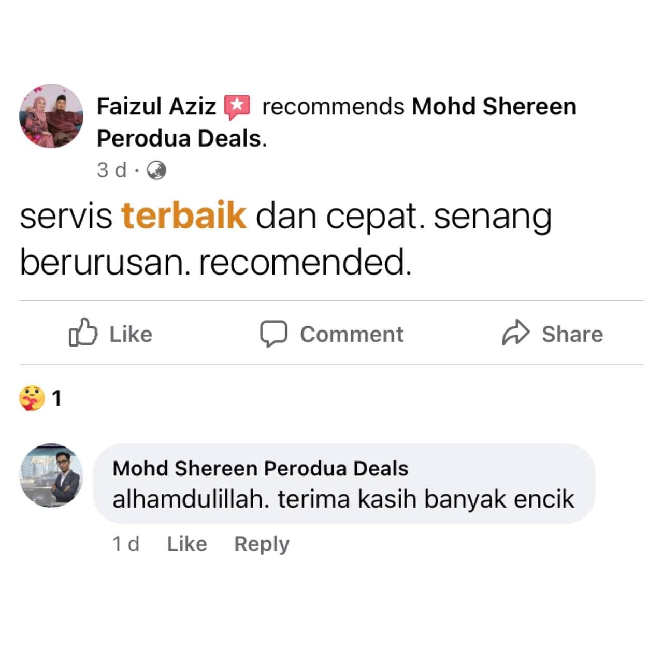Viewport: 663px width, 663px height.
Task: Click the public globe privacy icon
Action: (156, 170)
